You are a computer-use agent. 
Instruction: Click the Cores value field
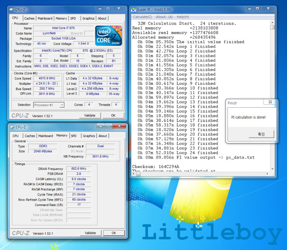(89, 105)
